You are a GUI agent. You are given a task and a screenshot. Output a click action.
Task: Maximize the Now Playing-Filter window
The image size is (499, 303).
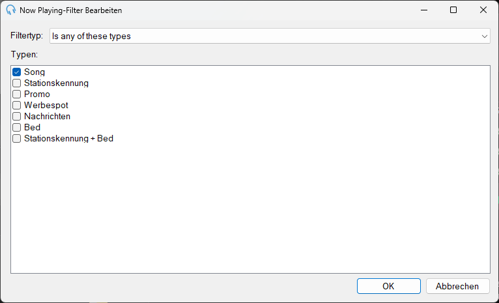tap(453, 10)
